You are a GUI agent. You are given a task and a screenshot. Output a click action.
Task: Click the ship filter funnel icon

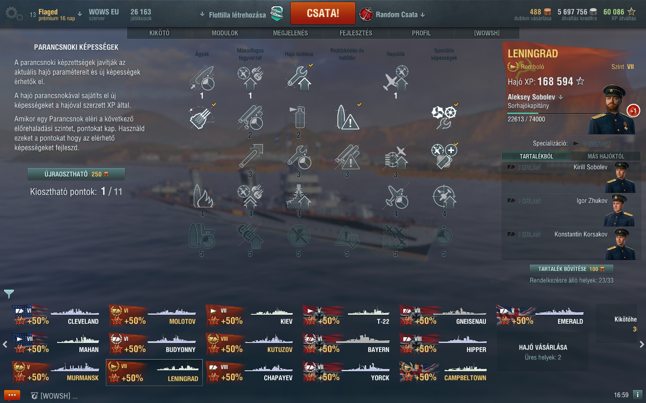(9, 294)
